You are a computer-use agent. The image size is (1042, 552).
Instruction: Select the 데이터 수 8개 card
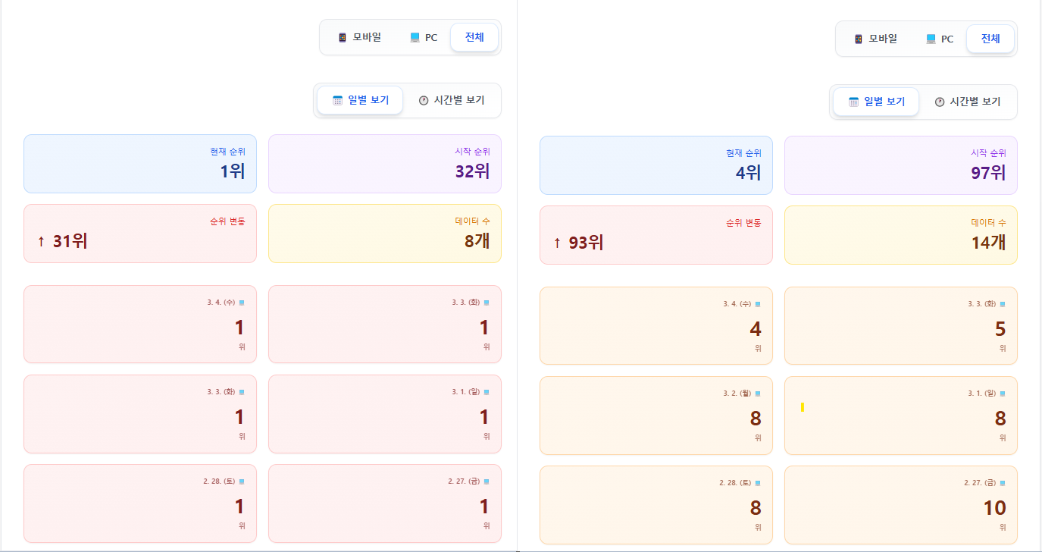384,234
